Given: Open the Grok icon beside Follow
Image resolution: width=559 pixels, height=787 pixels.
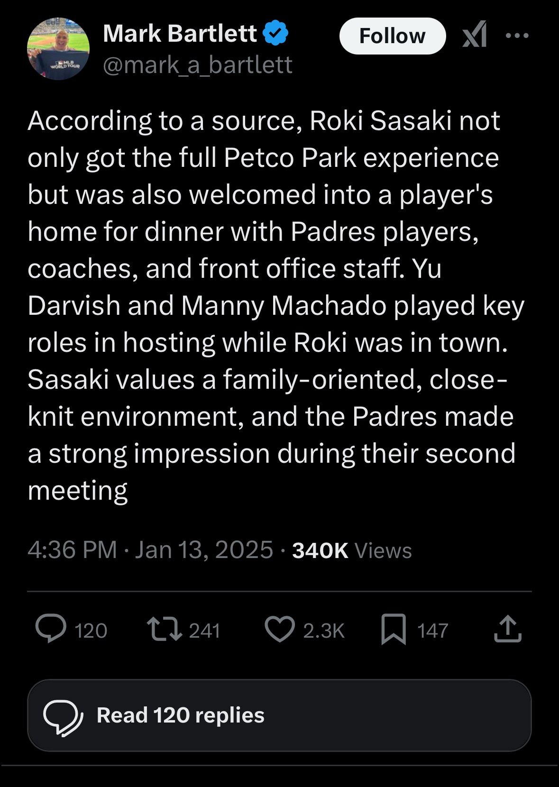Looking at the screenshot, I should (475, 35).
